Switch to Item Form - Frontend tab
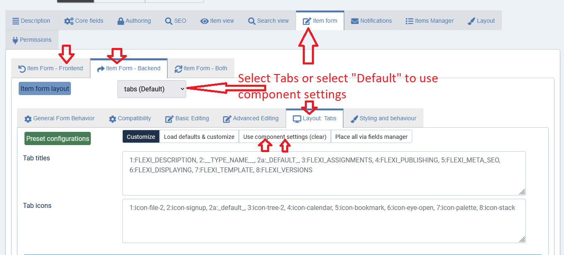The height and width of the screenshot is (255, 564). [51, 69]
